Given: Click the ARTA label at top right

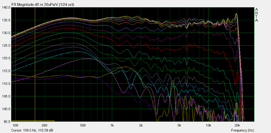Looking at the screenshot, I should click(x=256, y=15).
